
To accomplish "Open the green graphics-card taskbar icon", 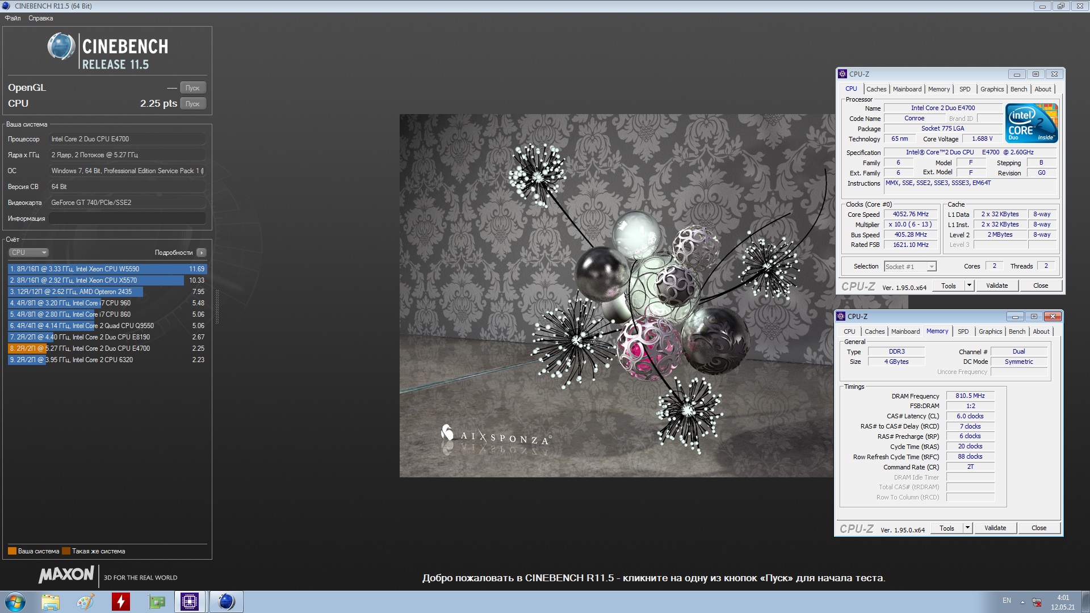I will [156, 602].
